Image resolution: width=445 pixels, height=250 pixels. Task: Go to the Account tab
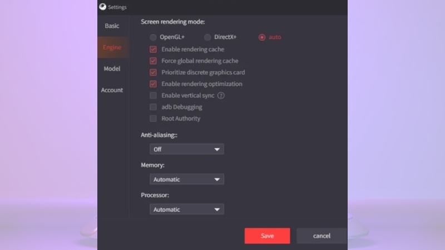tap(112, 90)
